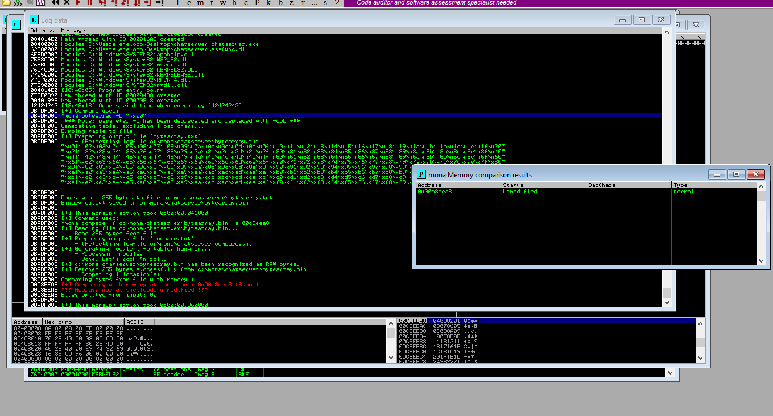The height and width of the screenshot is (416, 773).
Task: Click the 'L' Log data window icon
Action: pyautogui.click(x=34, y=20)
